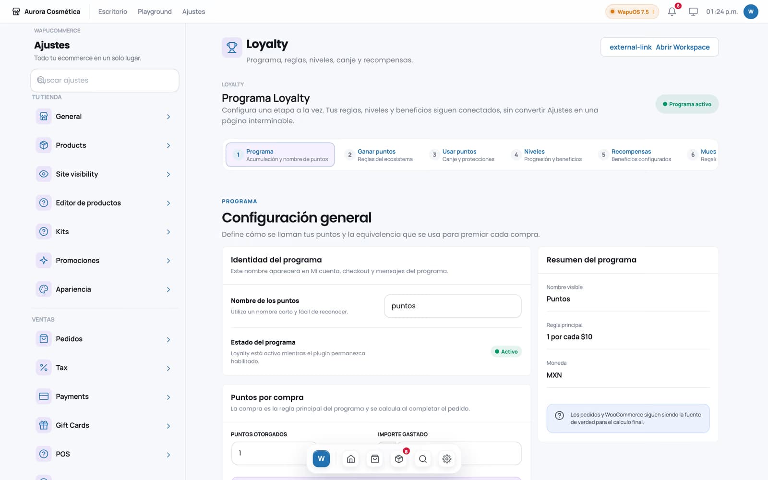The width and height of the screenshot is (768, 480).
Task: Expand the Editor de productos chevron
Action: tap(168, 203)
